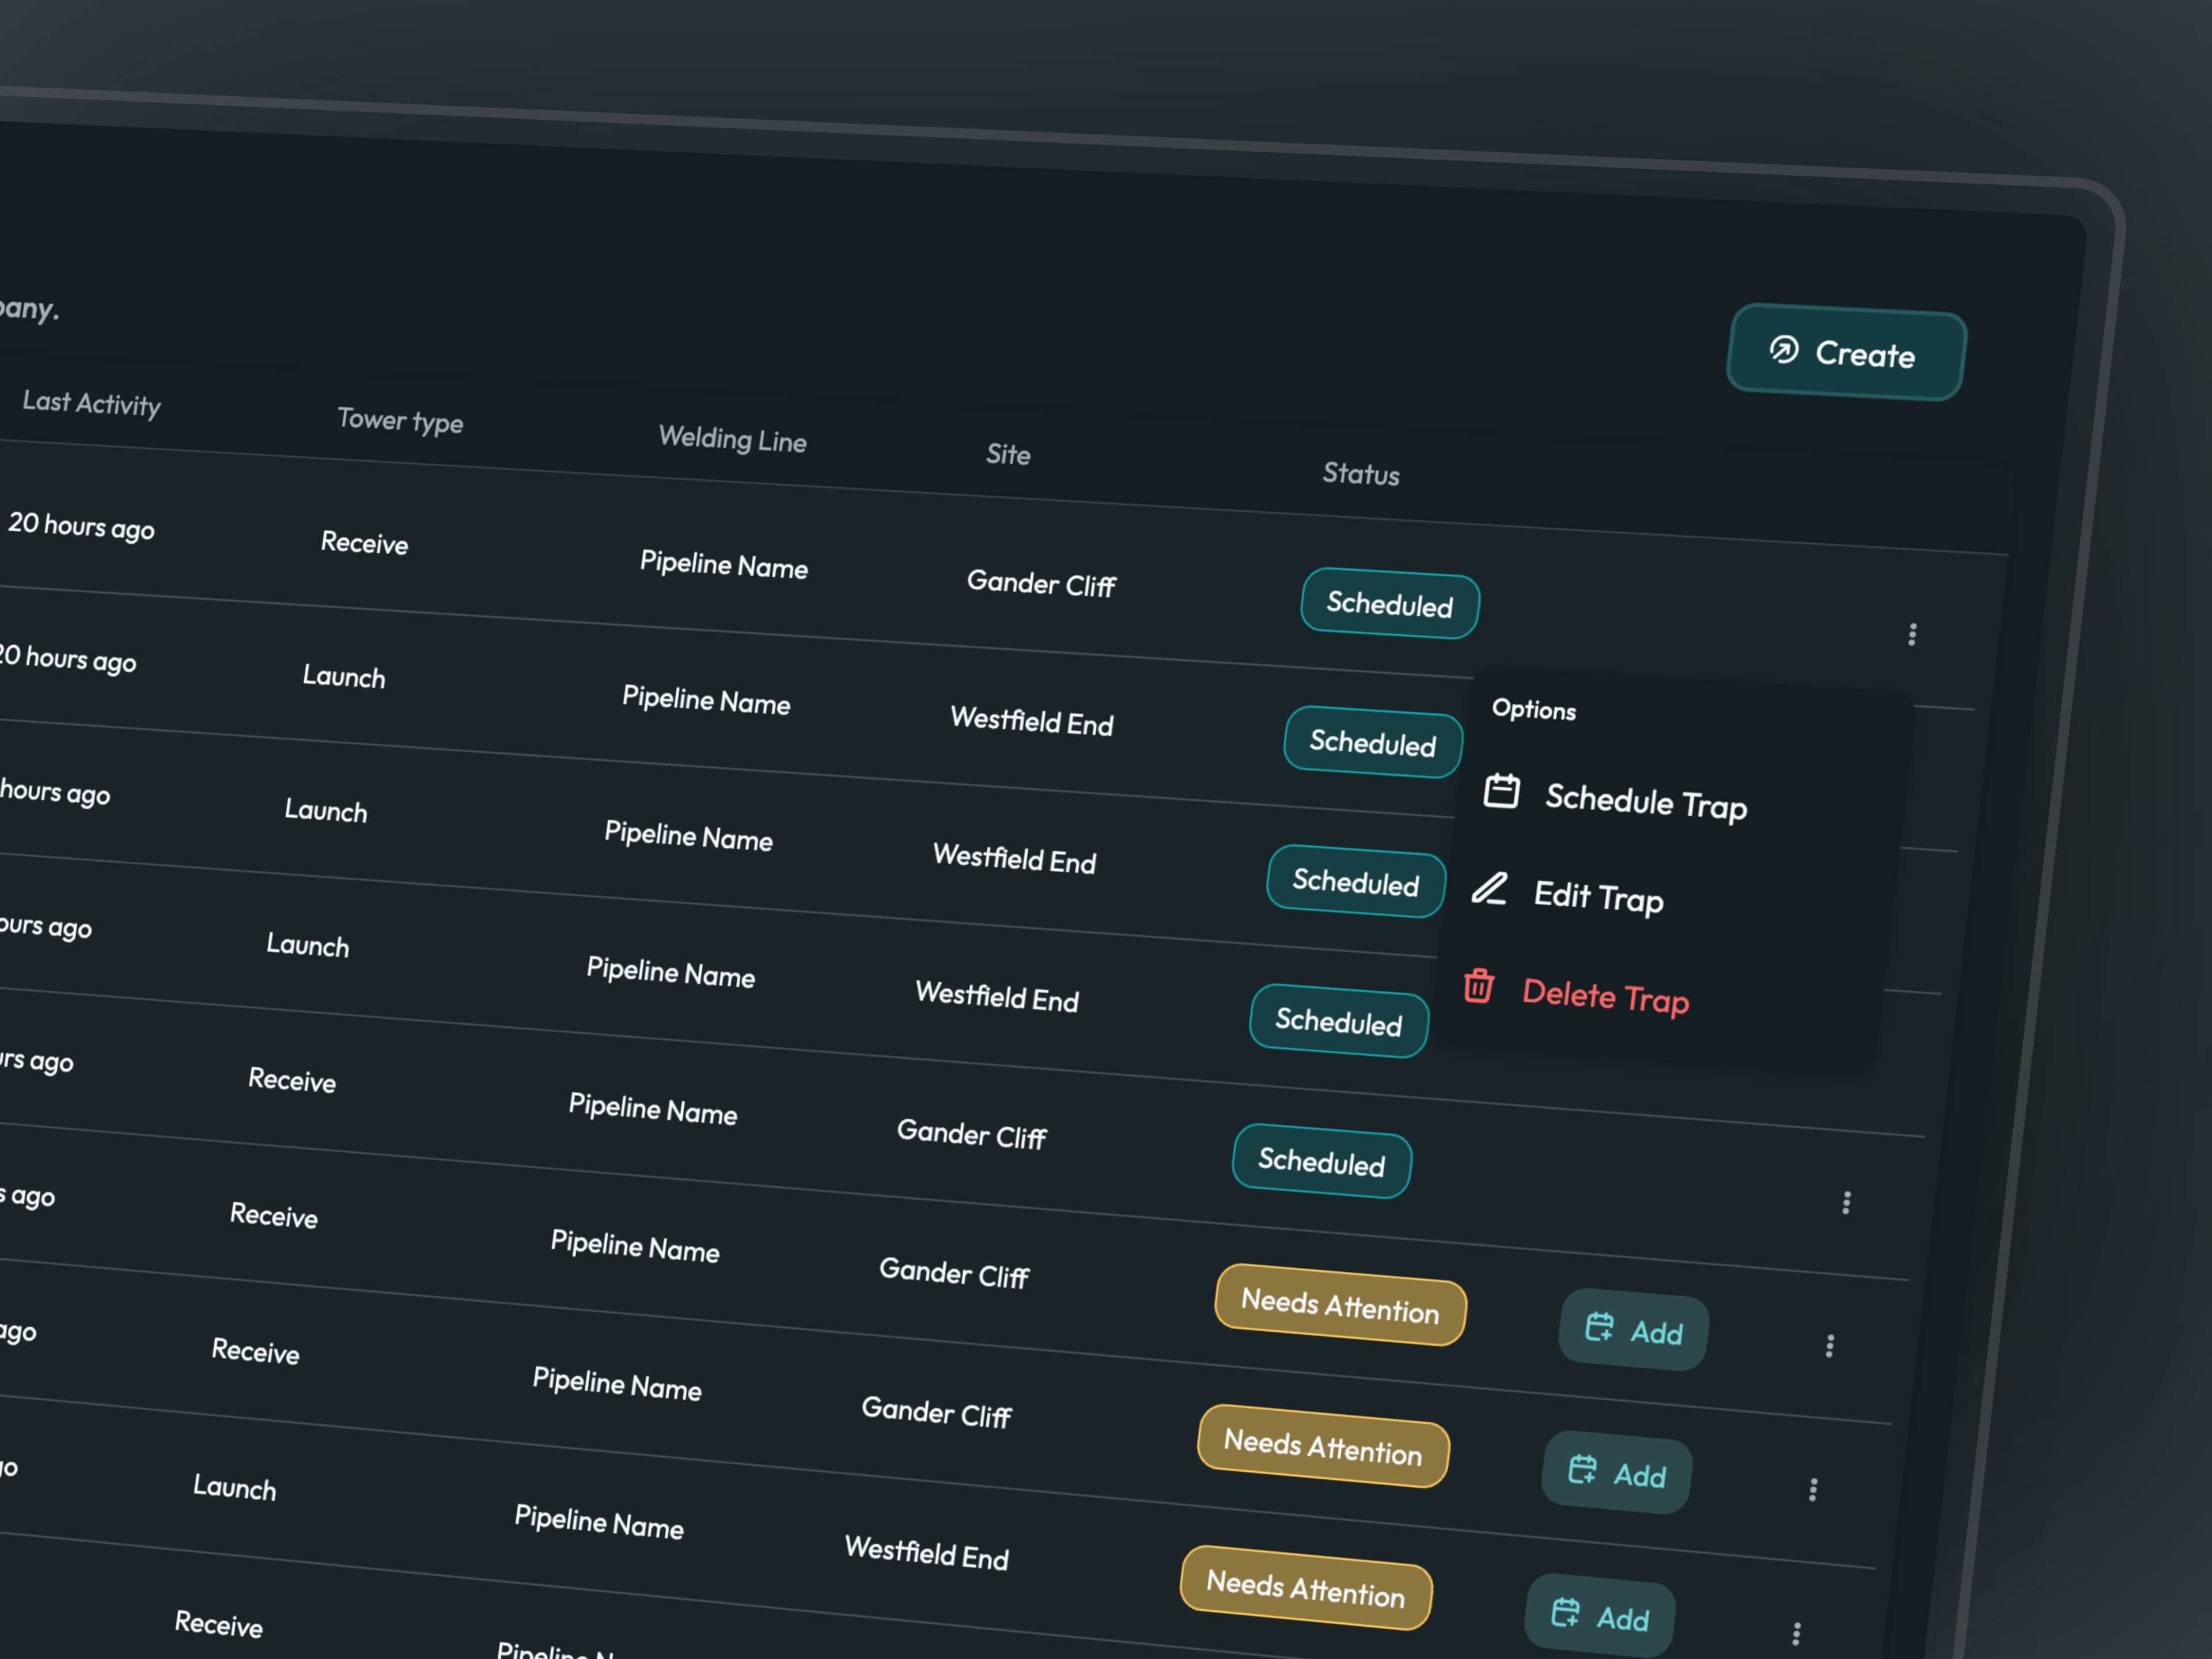Click Westfield End in the first Launch row
Image resolution: width=2212 pixels, height=1659 pixels.
(x=1032, y=721)
